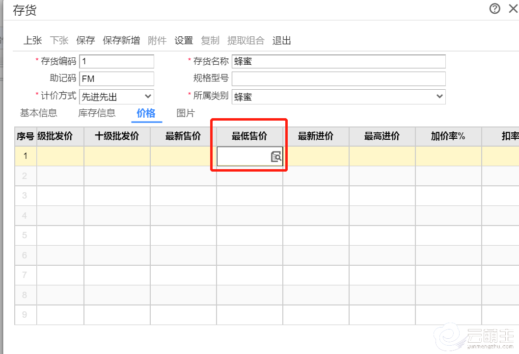519x354 pixels.
Task: Open 设置 from the toolbar
Action: pyautogui.click(x=184, y=41)
